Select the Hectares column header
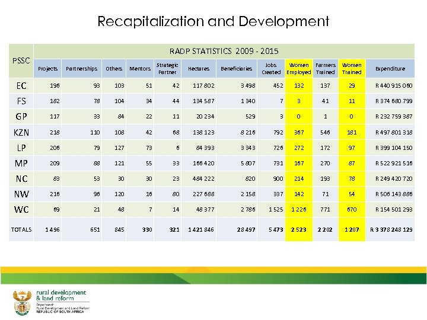Image resolution: width=427 pixels, height=320 pixels. click(199, 69)
